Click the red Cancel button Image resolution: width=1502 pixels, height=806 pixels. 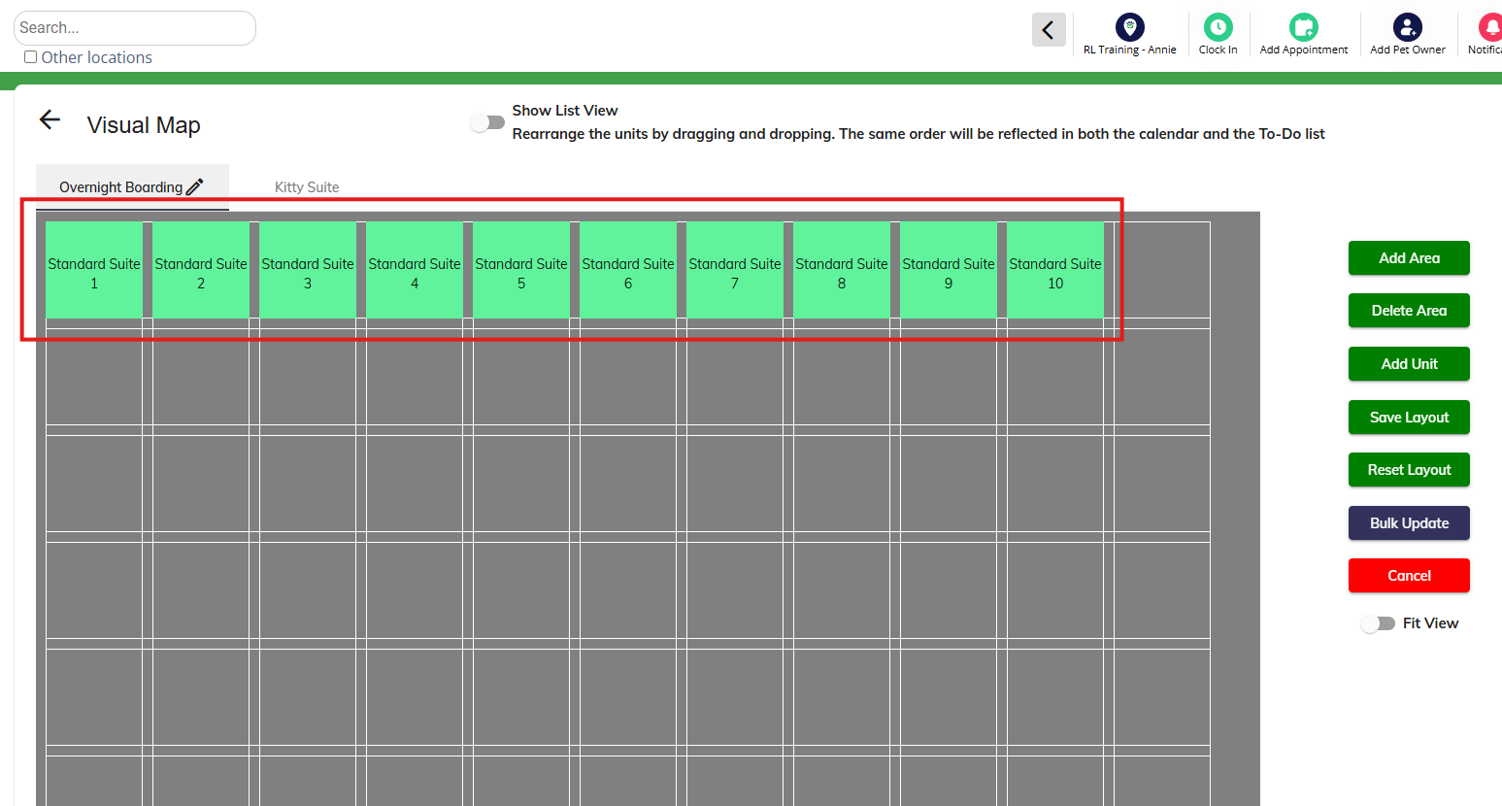[x=1409, y=576]
